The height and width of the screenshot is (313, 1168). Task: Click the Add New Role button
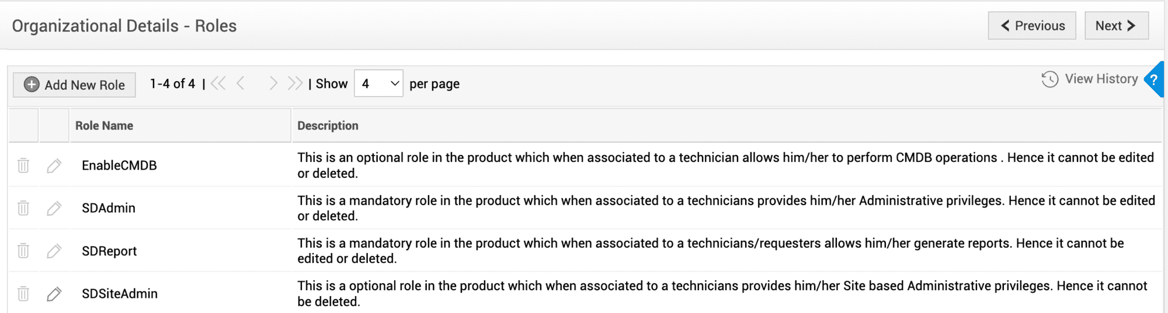(74, 85)
